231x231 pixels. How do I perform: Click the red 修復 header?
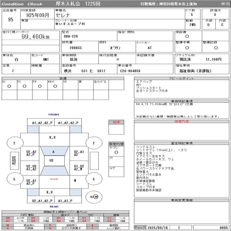tap(116, 122)
